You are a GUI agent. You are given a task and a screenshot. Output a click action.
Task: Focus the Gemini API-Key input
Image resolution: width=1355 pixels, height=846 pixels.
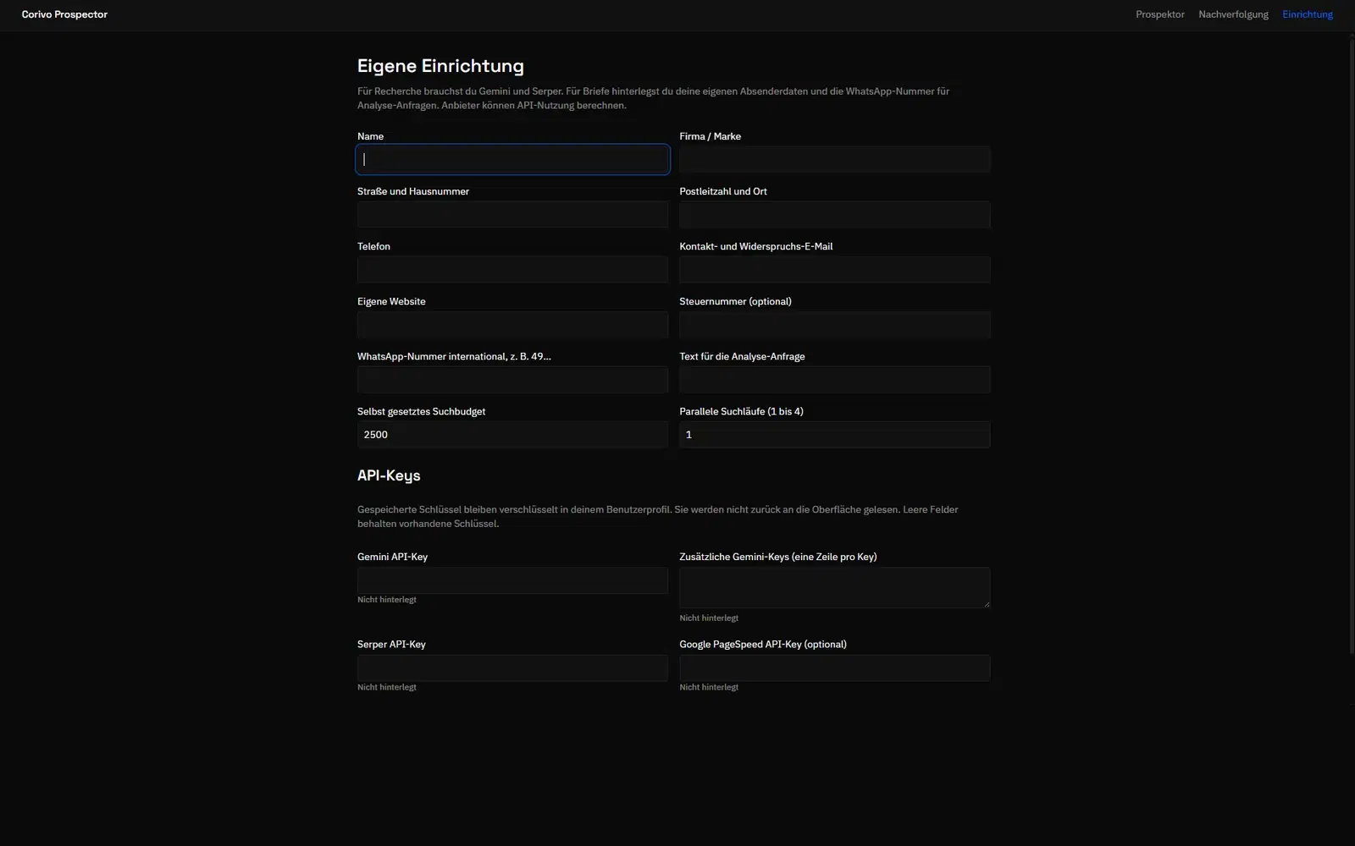click(512, 580)
